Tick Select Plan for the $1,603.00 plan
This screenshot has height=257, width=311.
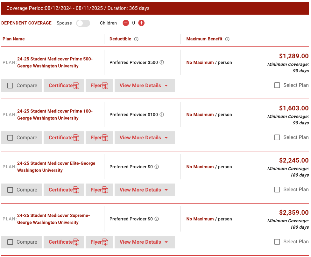277,137
